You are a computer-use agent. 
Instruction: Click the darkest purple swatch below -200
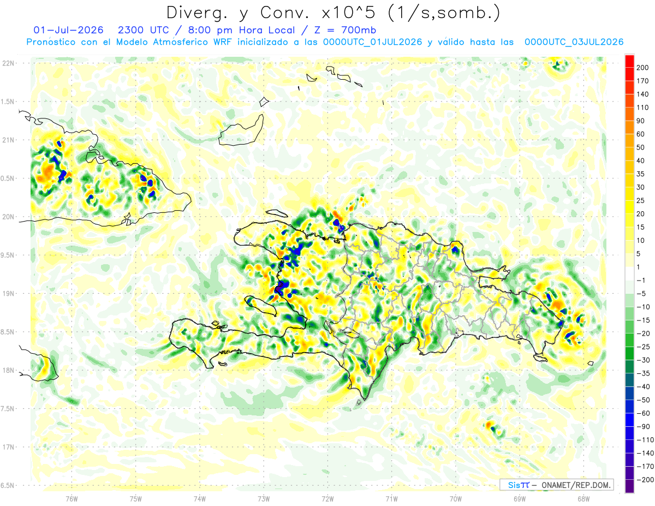pos(629,486)
